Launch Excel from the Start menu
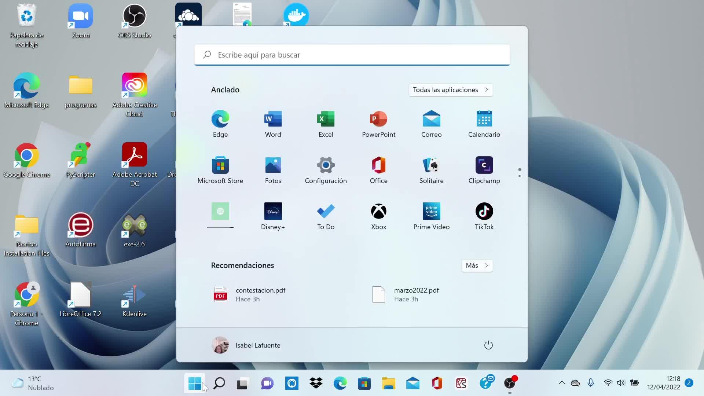Viewport: 704px width, 396px height. click(326, 124)
